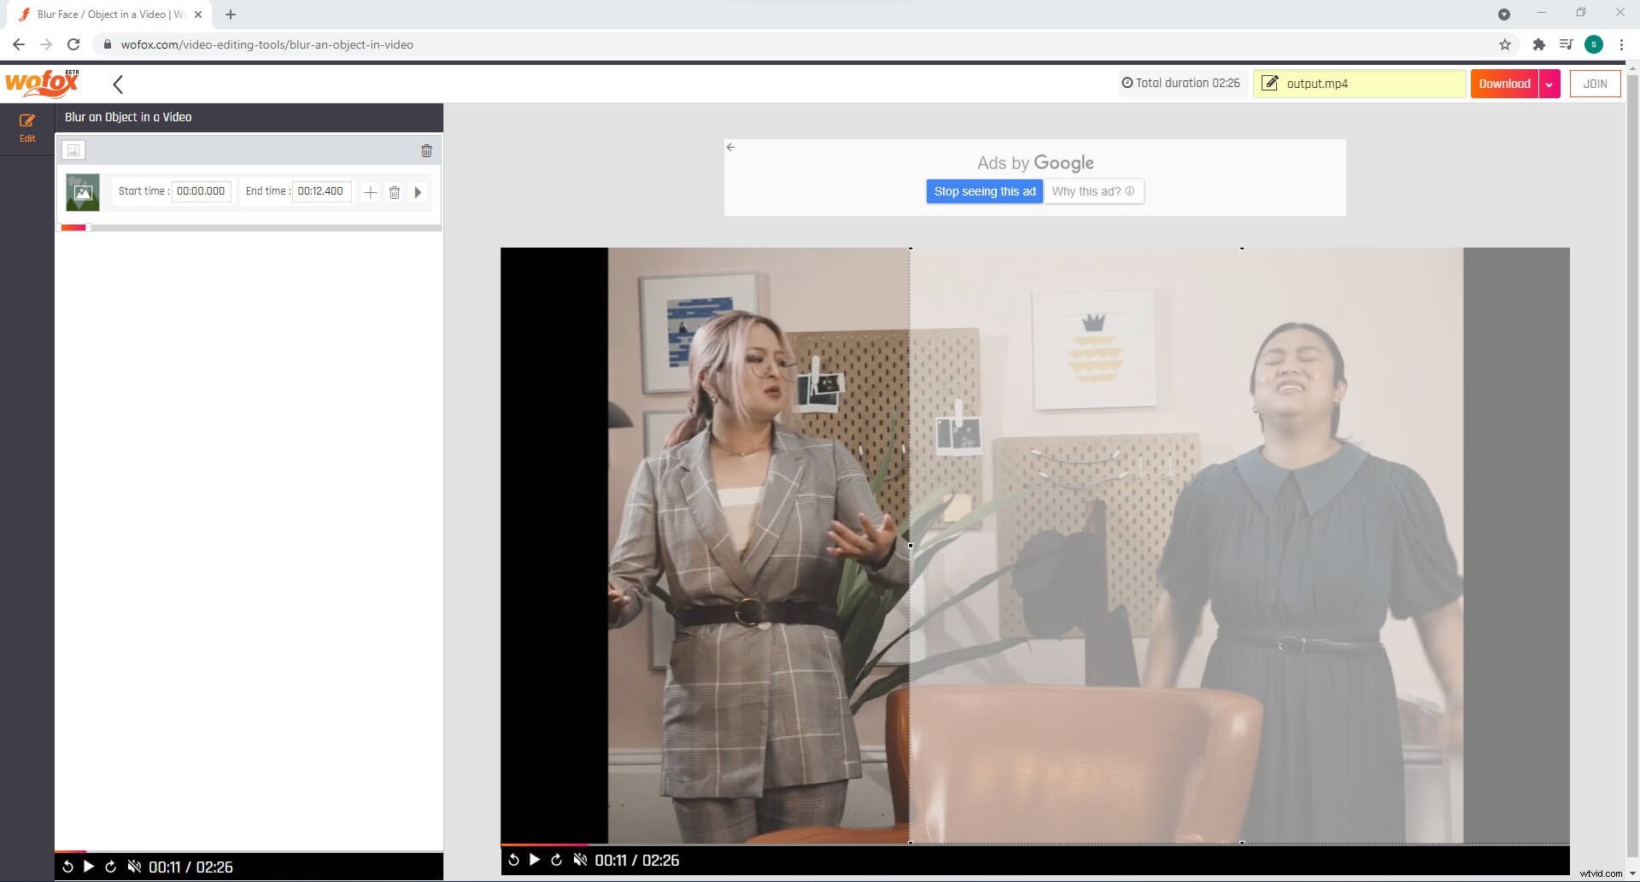Edit the End time field value

(321, 191)
